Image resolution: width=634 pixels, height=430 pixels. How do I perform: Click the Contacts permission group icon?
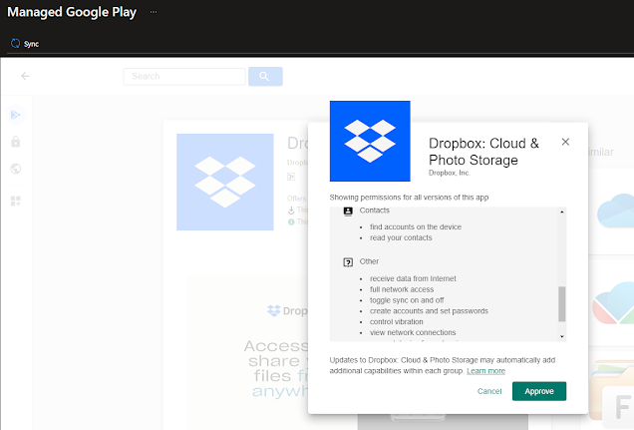(348, 212)
